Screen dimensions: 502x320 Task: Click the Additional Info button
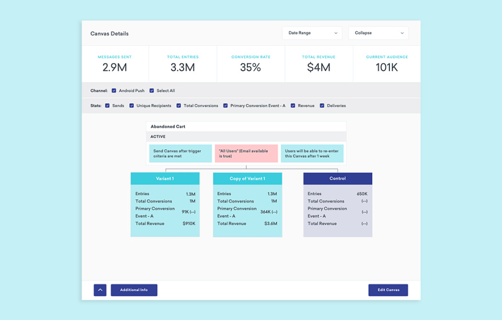(134, 290)
